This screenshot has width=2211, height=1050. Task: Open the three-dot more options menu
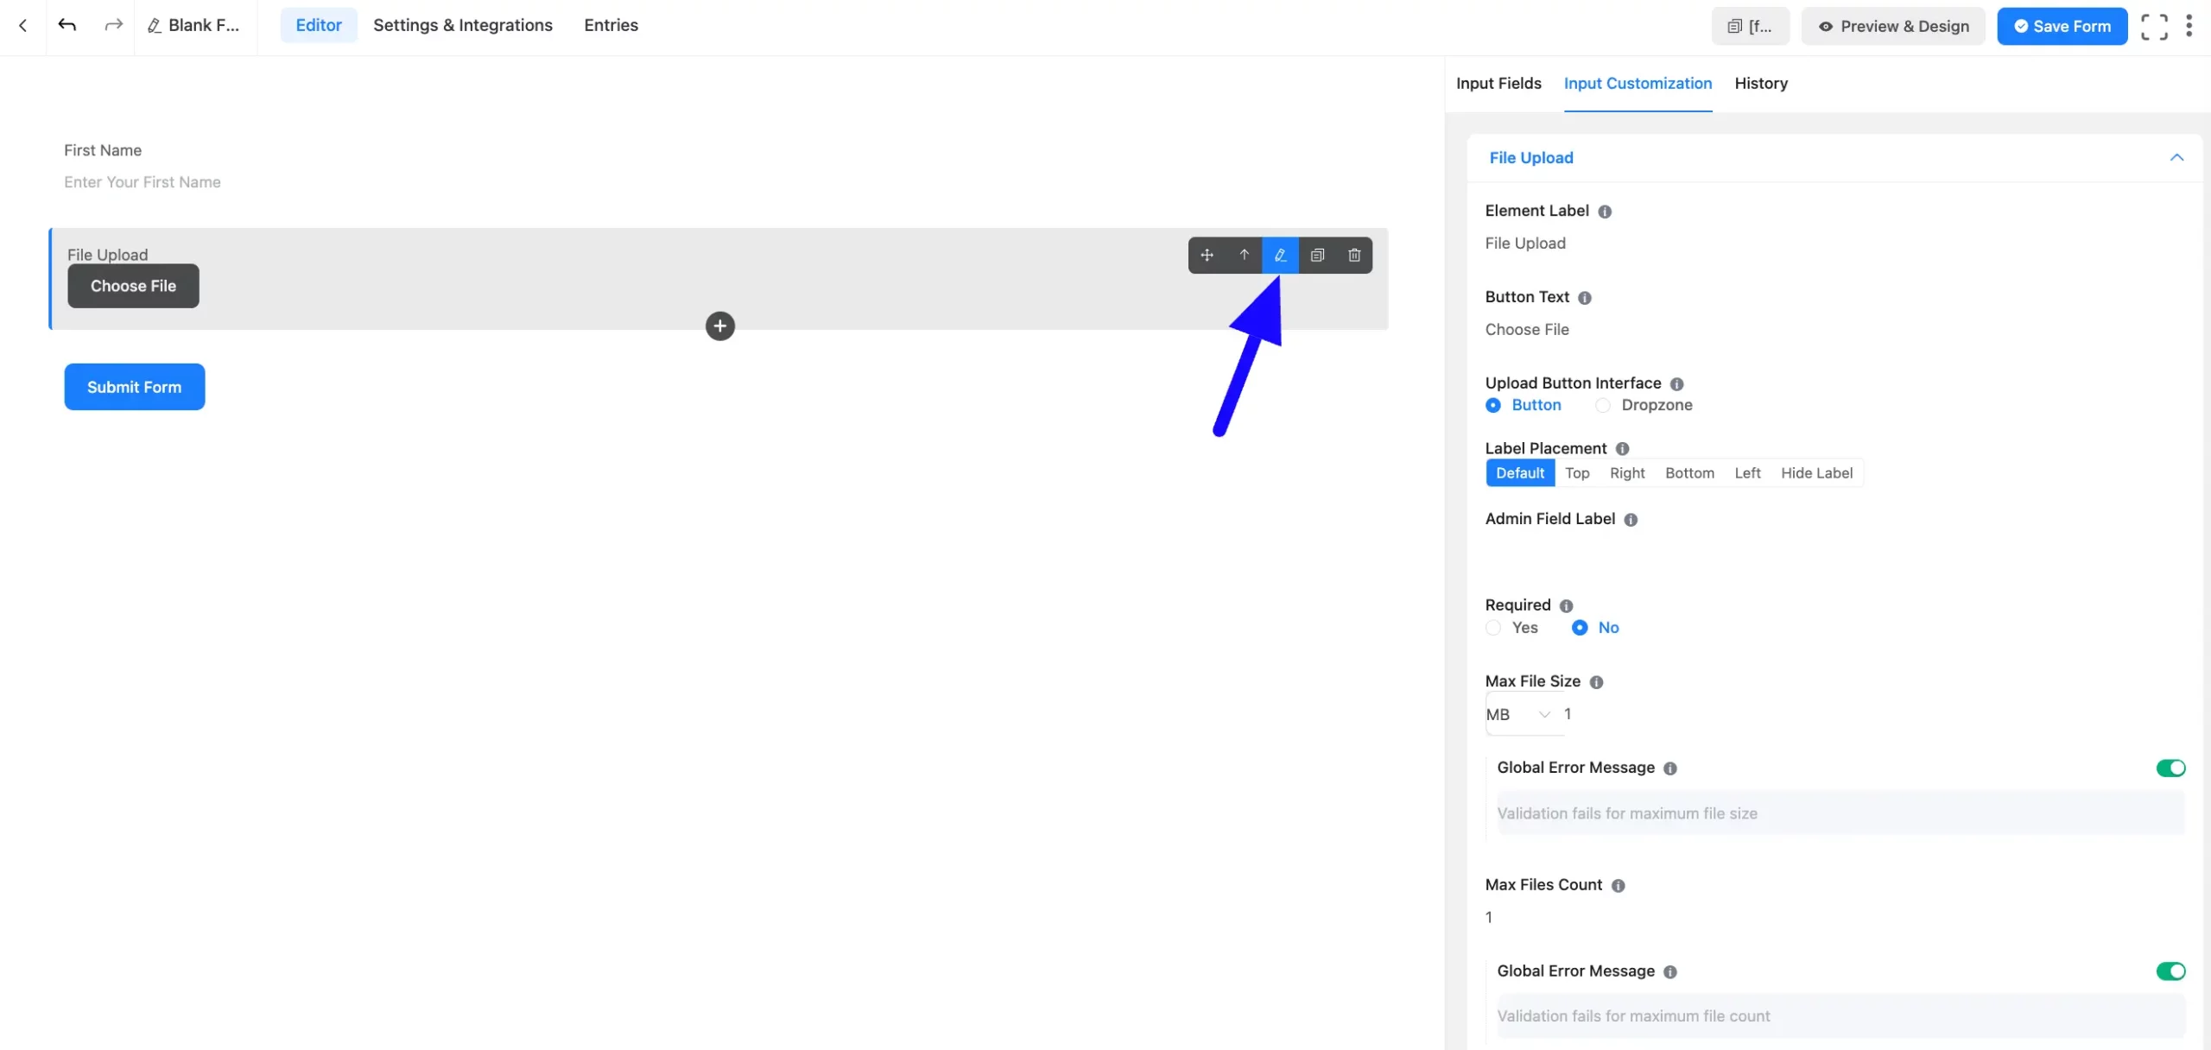click(x=2189, y=26)
